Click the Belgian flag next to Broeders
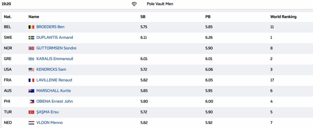The height and width of the screenshot is (128, 313). pyautogui.click(x=31, y=27)
